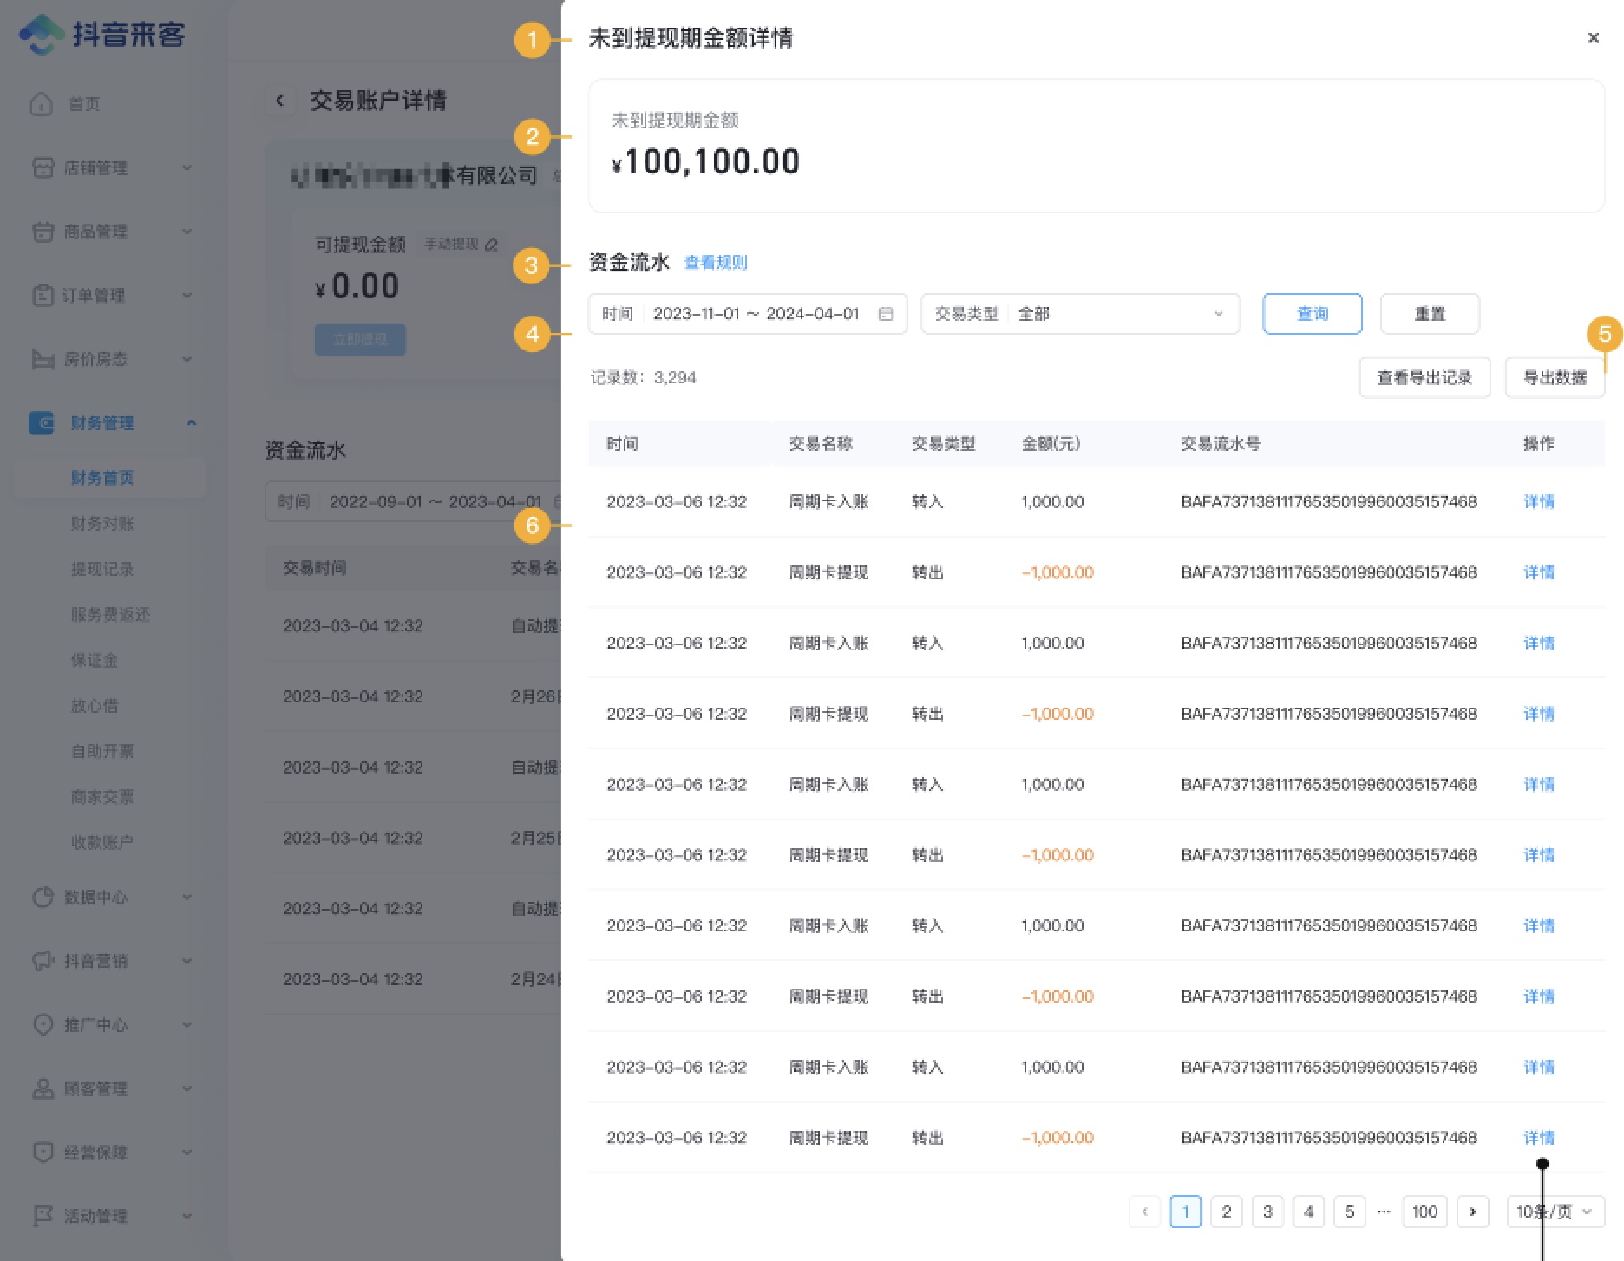Go to page 4
Screen dimensions: 1624x1261
pos(1308,1212)
